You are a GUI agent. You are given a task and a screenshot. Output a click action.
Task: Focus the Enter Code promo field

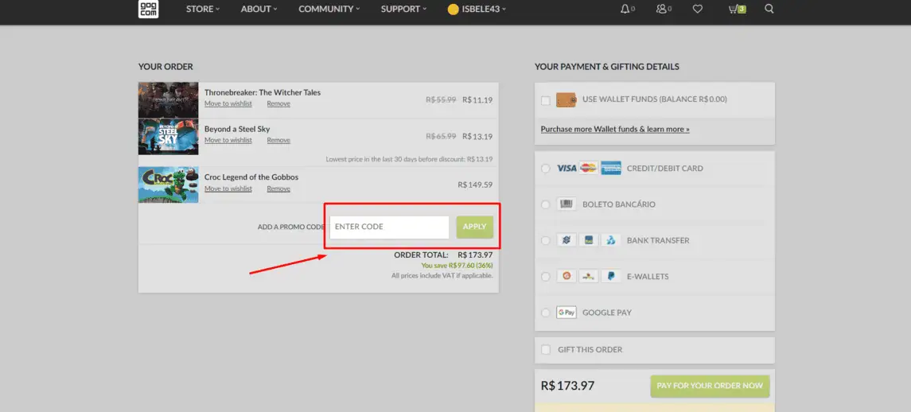389,227
